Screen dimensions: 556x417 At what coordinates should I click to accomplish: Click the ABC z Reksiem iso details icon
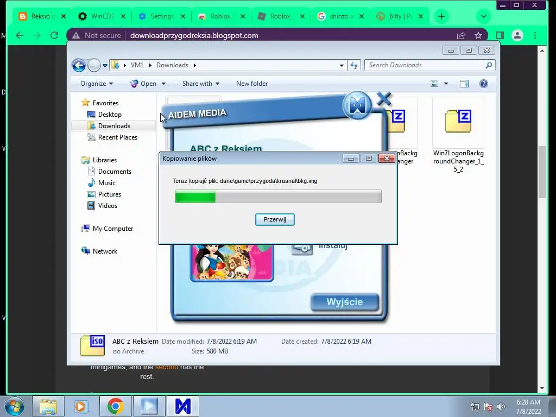tap(92, 346)
